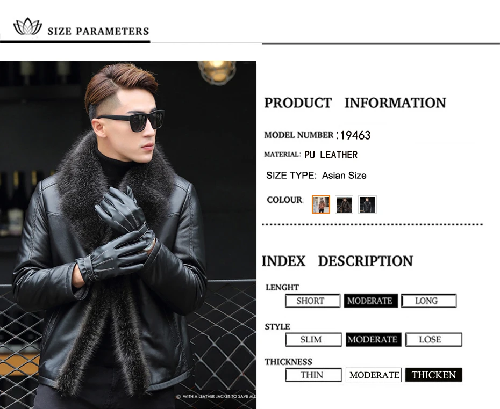Select the last black jacket colour thumbnail

pyautogui.click(x=367, y=204)
